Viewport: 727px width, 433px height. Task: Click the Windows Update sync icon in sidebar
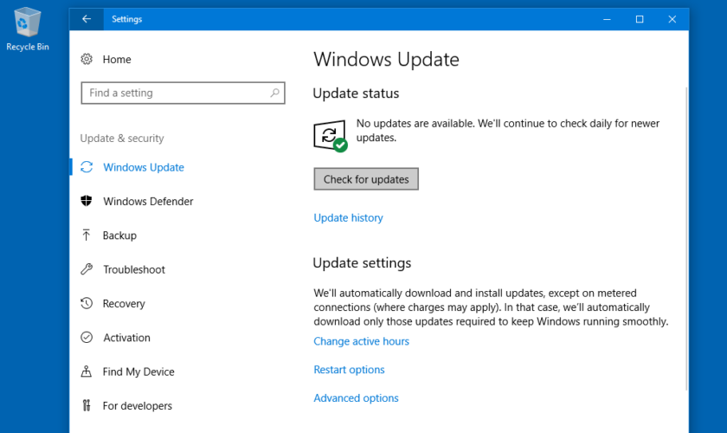[87, 167]
